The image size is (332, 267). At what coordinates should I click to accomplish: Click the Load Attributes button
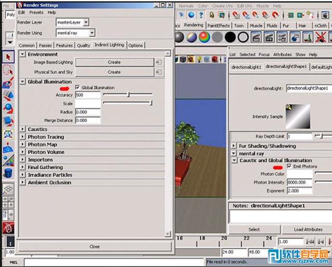308,229
